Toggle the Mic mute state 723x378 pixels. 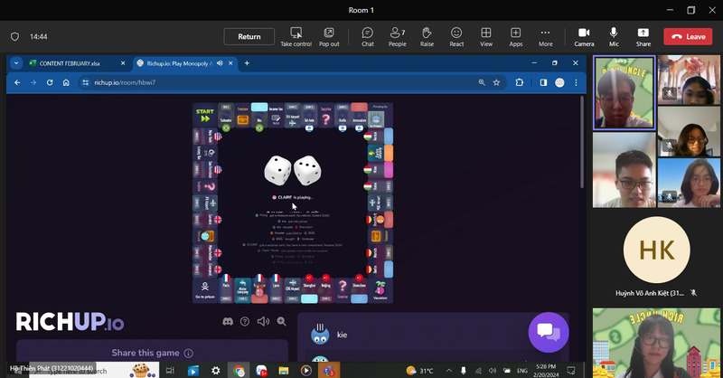pos(614,37)
